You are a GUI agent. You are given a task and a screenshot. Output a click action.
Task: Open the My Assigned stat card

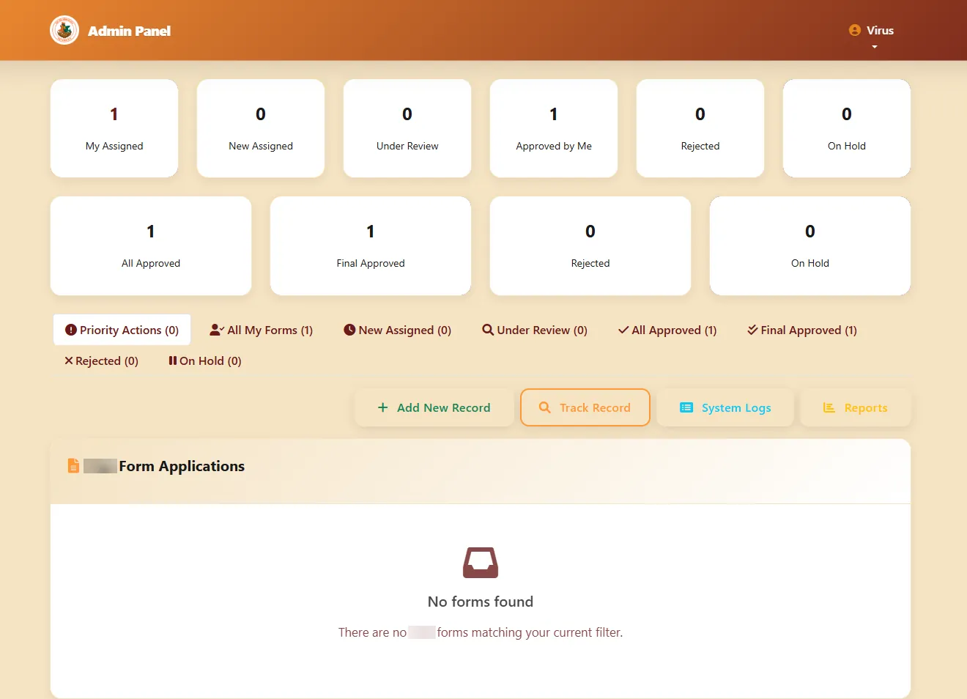pos(114,128)
